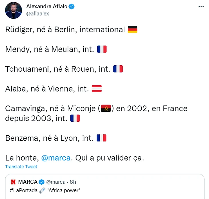Select the French flag on the Benzema line

(x=101, y=138)
